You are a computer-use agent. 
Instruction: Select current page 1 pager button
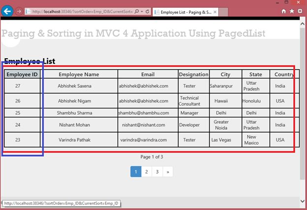click(136, 172)
